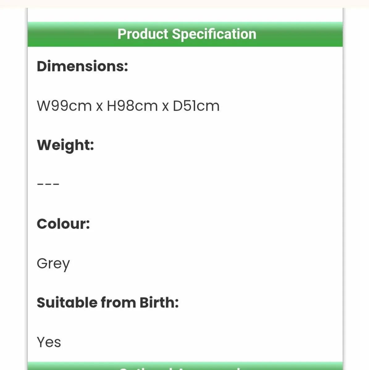Click the Suitable from Birth: heading

point(107,303)
